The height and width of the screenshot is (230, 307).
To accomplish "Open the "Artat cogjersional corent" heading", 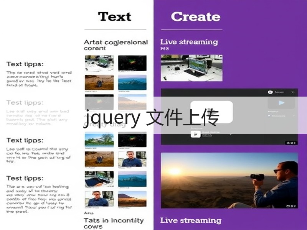I will point(116,45).
